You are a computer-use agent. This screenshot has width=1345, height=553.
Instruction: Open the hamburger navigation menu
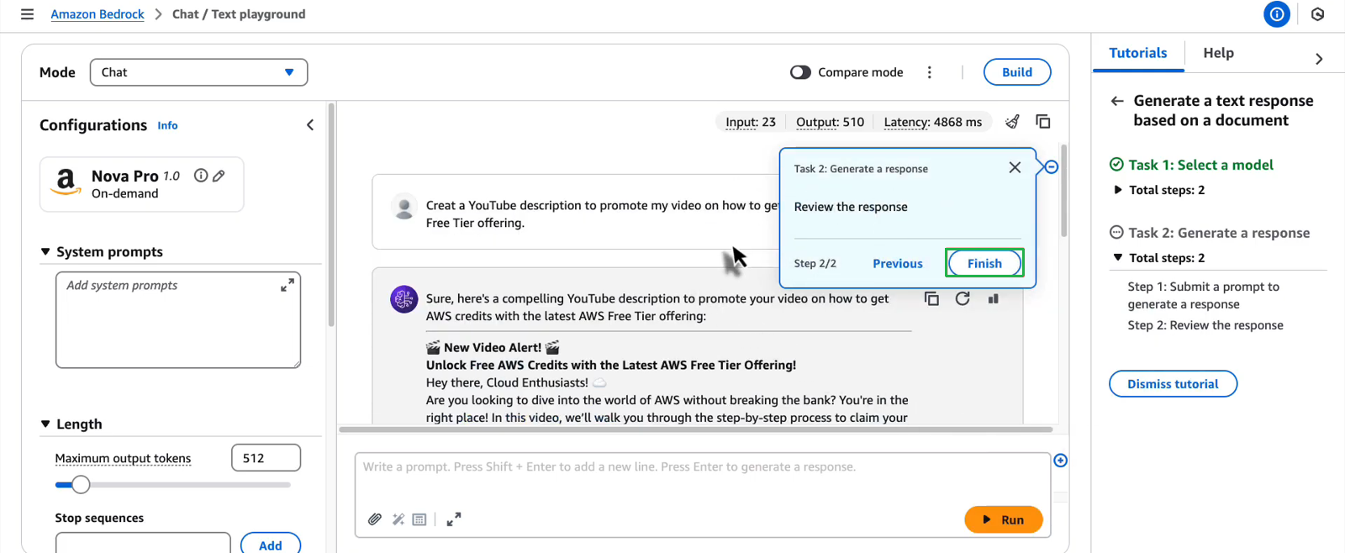click(x=27, y=14)
